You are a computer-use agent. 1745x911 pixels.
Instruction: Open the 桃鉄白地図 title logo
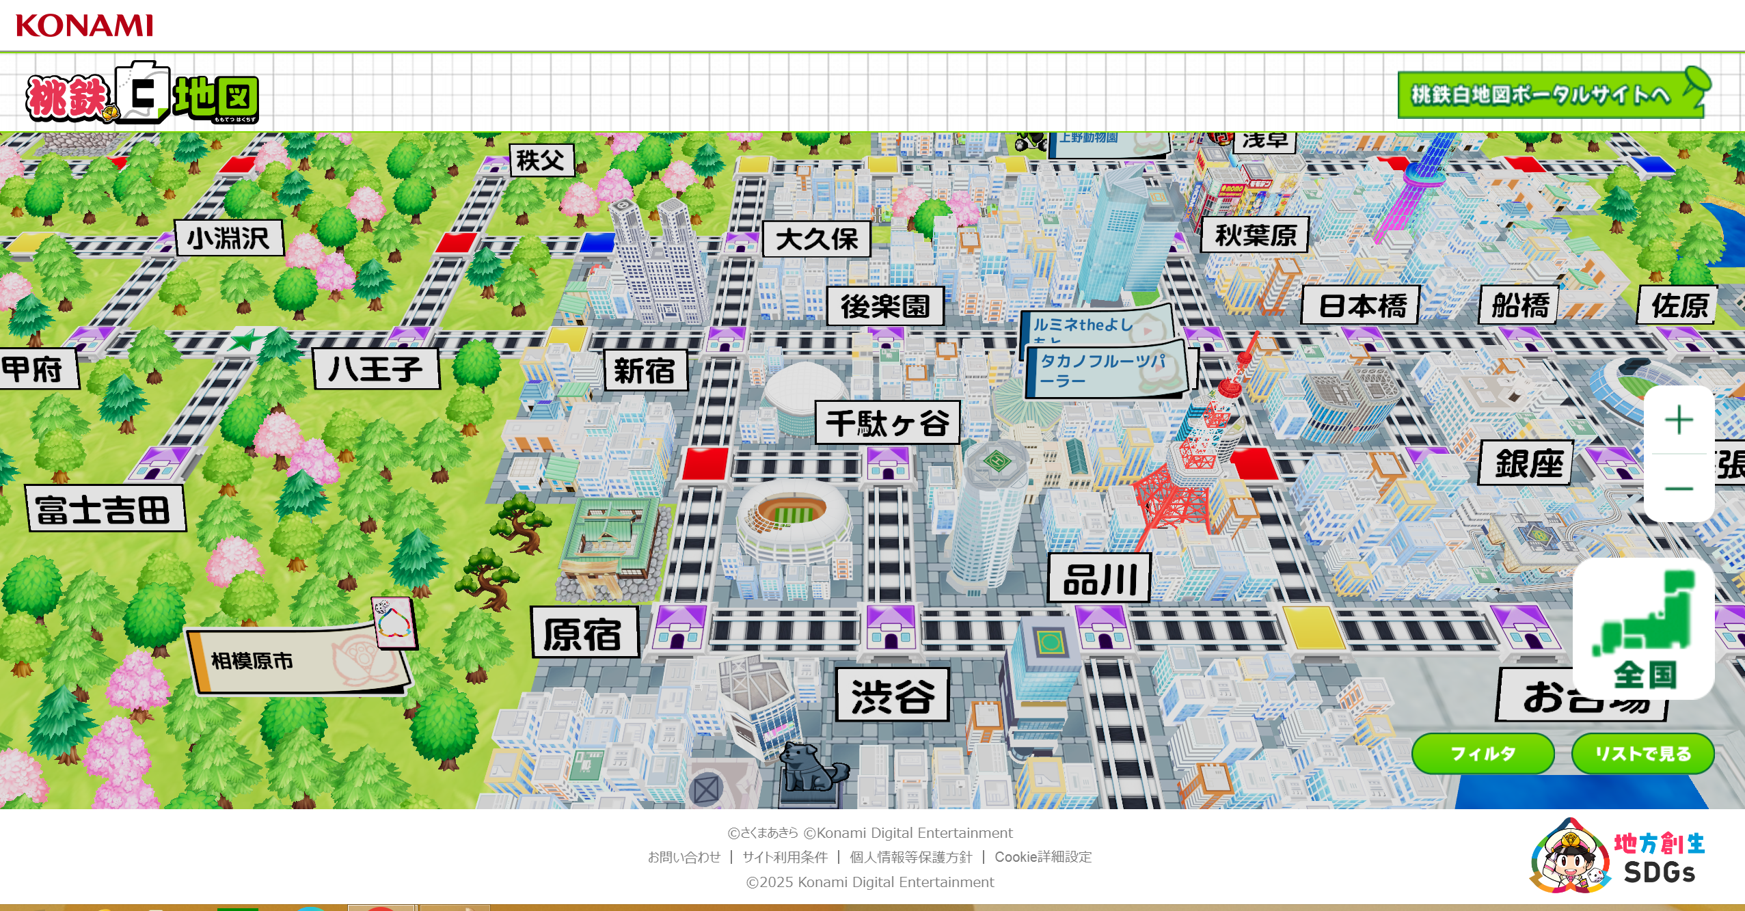pyautogui.click(x=142, y=93)
